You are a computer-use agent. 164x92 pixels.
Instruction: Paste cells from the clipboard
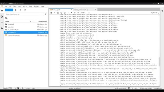65,13
